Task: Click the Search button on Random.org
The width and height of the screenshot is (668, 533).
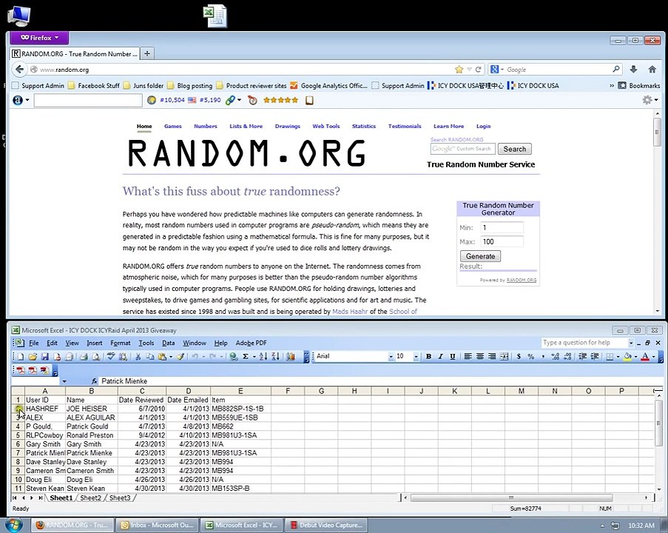Action: (515, 149)
